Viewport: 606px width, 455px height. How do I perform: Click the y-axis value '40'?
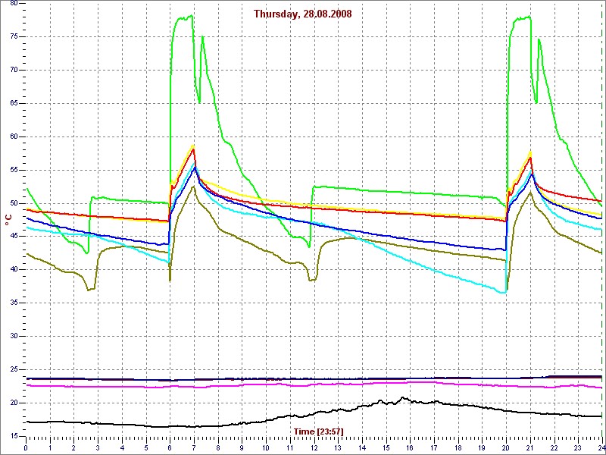click(14, 270)
